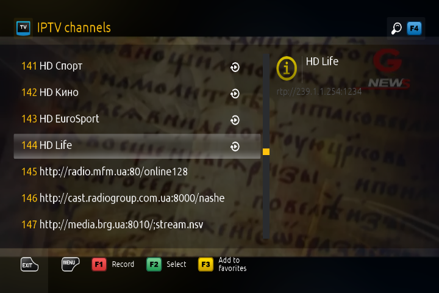Click the Add to favorites label

tap(232, 264)
